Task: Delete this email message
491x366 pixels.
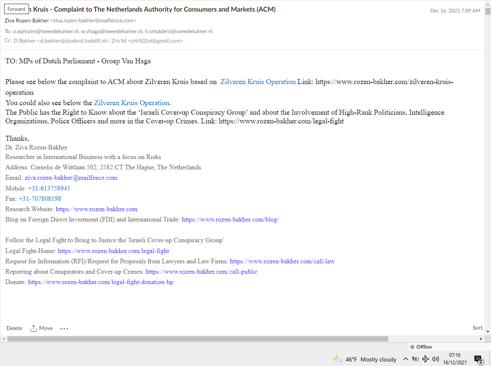Action: coord(14,328)
